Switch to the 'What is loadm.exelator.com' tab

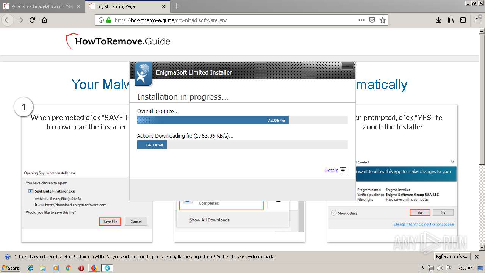pyautogui.click(x=42, y=6)
